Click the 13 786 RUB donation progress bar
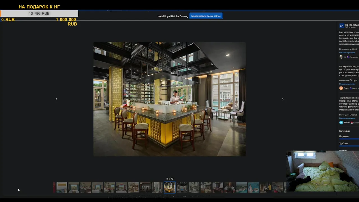 (39, 13)
